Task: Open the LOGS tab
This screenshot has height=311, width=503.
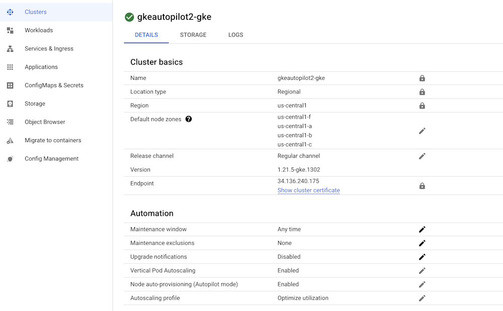Action: point(235,35)
